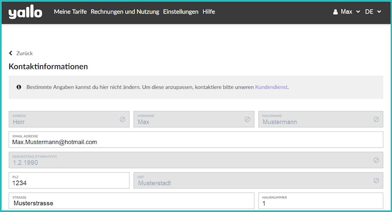Click the Kontaktinformationen heading
The height and width of the screenshot is (212, 392).
pos(48,67)
